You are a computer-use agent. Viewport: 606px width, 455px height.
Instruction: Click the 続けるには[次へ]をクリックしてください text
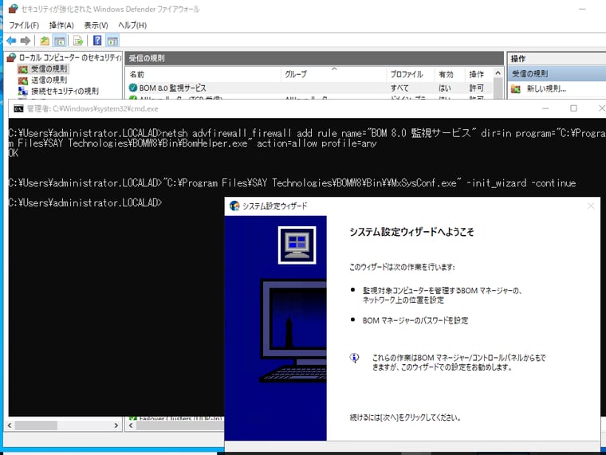(x=405, y=418)
